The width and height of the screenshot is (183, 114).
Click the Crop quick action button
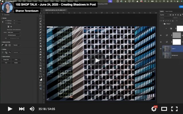coord(16,60)
